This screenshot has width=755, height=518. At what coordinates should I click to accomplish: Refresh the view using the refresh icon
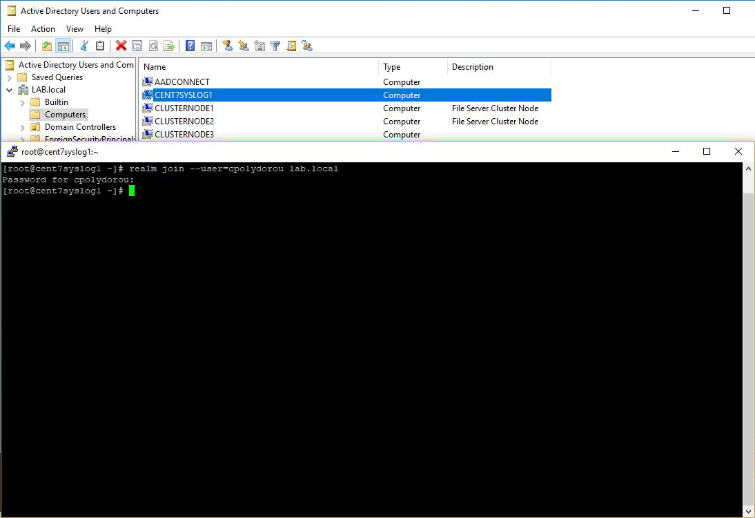click(152, 46)
